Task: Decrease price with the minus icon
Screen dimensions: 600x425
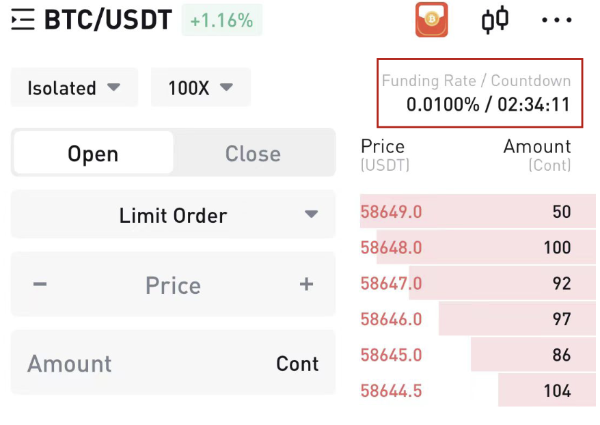Action: coord(40,284)
